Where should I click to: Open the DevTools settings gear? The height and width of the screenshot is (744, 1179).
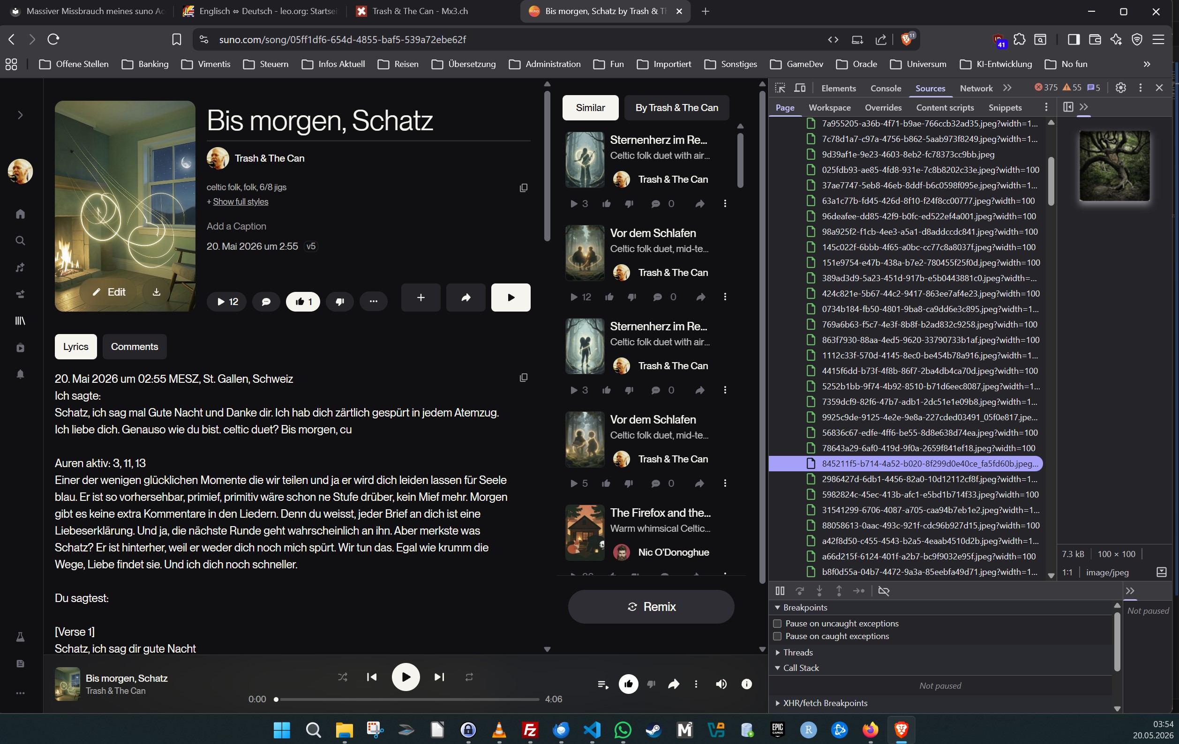tap(1120, 88)
